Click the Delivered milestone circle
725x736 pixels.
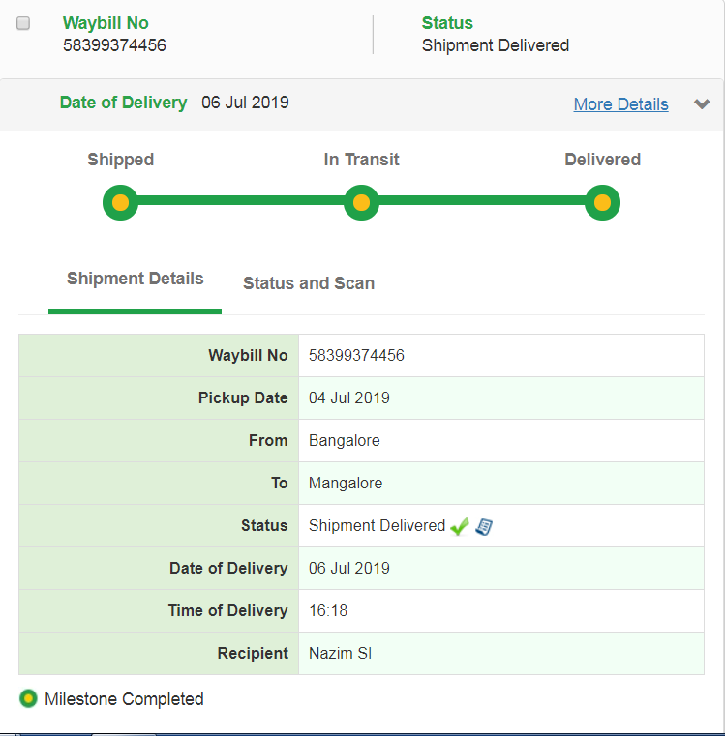point(602,203)
